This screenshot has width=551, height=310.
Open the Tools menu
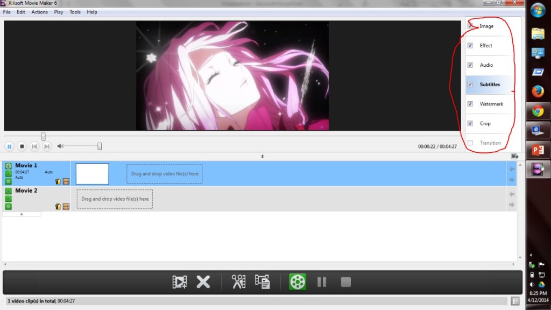point(75,12)
